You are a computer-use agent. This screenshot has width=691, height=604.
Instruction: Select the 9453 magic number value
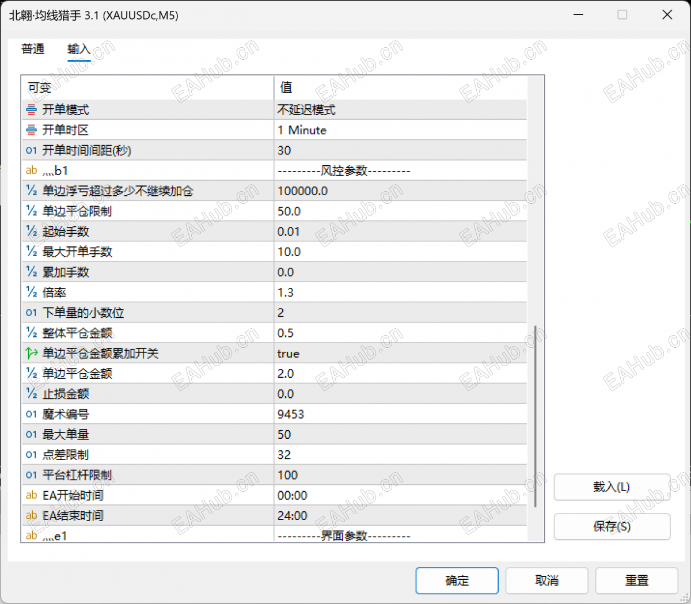400,414
